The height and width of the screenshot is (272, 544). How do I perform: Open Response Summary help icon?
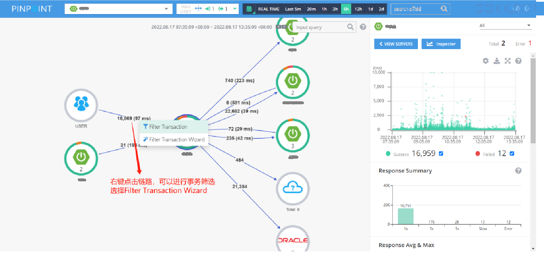coord(518,171)
